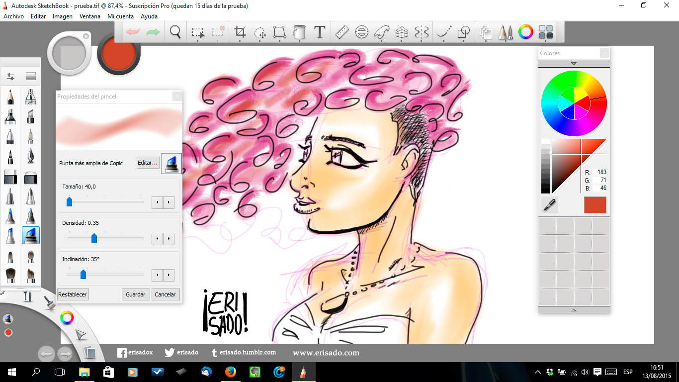Toggle the color editor wheel in the toolbar
679x382 pixels.
click(525, 33)
